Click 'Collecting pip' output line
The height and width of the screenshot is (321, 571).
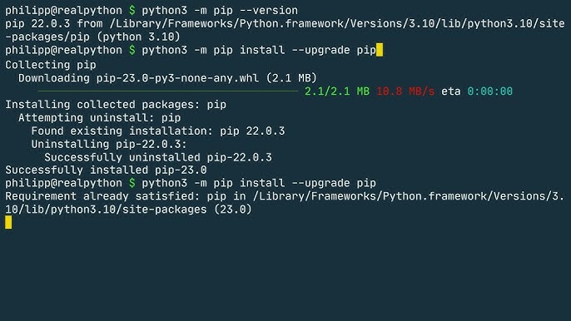click(x=51, y=65)
